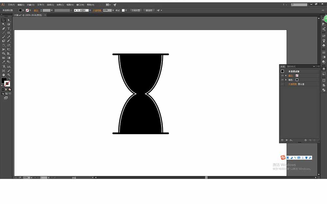Select the Zoom tool
The width and height of the screenshot is (327, 204).
coord(9,75)
